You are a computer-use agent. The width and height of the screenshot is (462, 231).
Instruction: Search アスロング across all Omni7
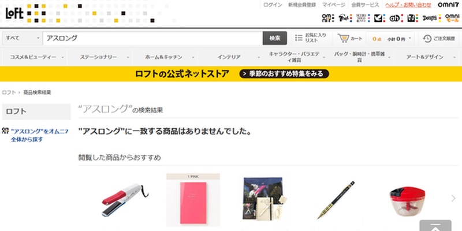coord(39,135)
